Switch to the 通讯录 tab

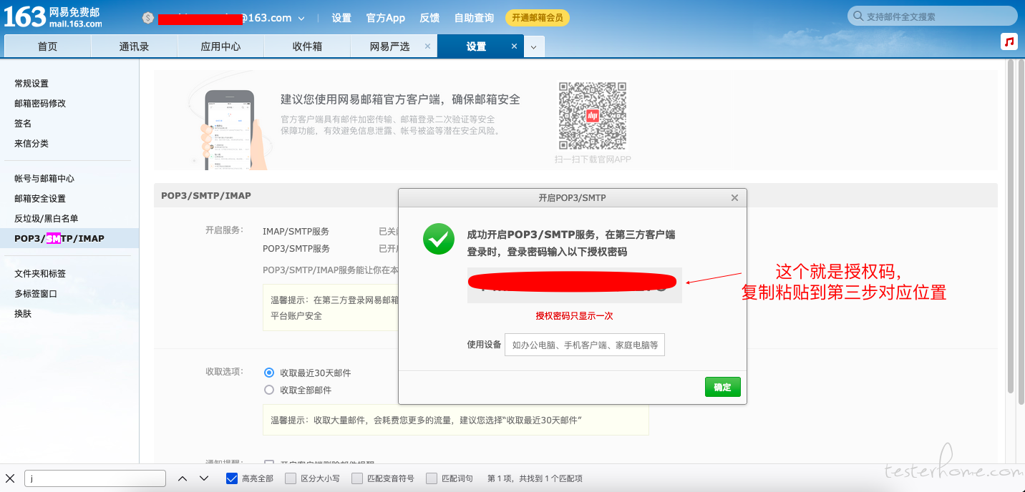(134, 46)
